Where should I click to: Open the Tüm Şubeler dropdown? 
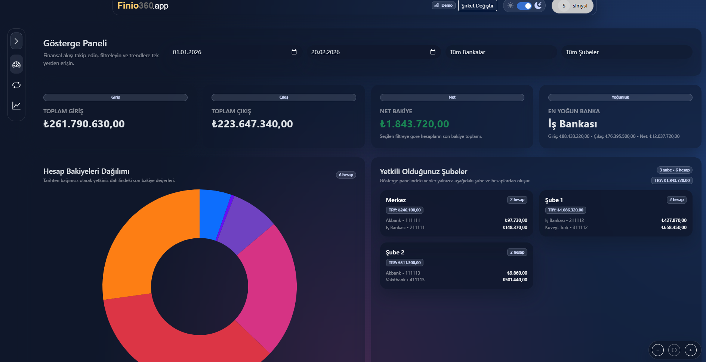coord(627,52)
